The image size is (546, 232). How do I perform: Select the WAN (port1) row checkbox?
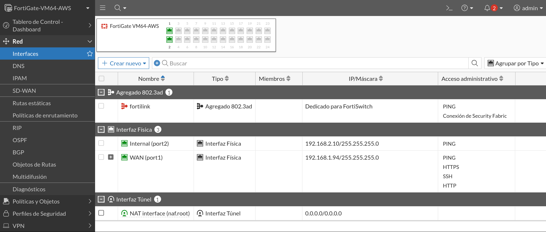click(x=101, y=157)
